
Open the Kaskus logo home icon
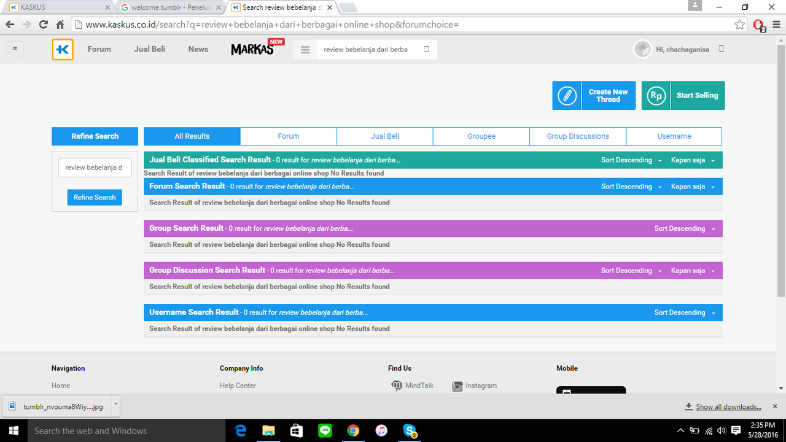tap(63, 50)
